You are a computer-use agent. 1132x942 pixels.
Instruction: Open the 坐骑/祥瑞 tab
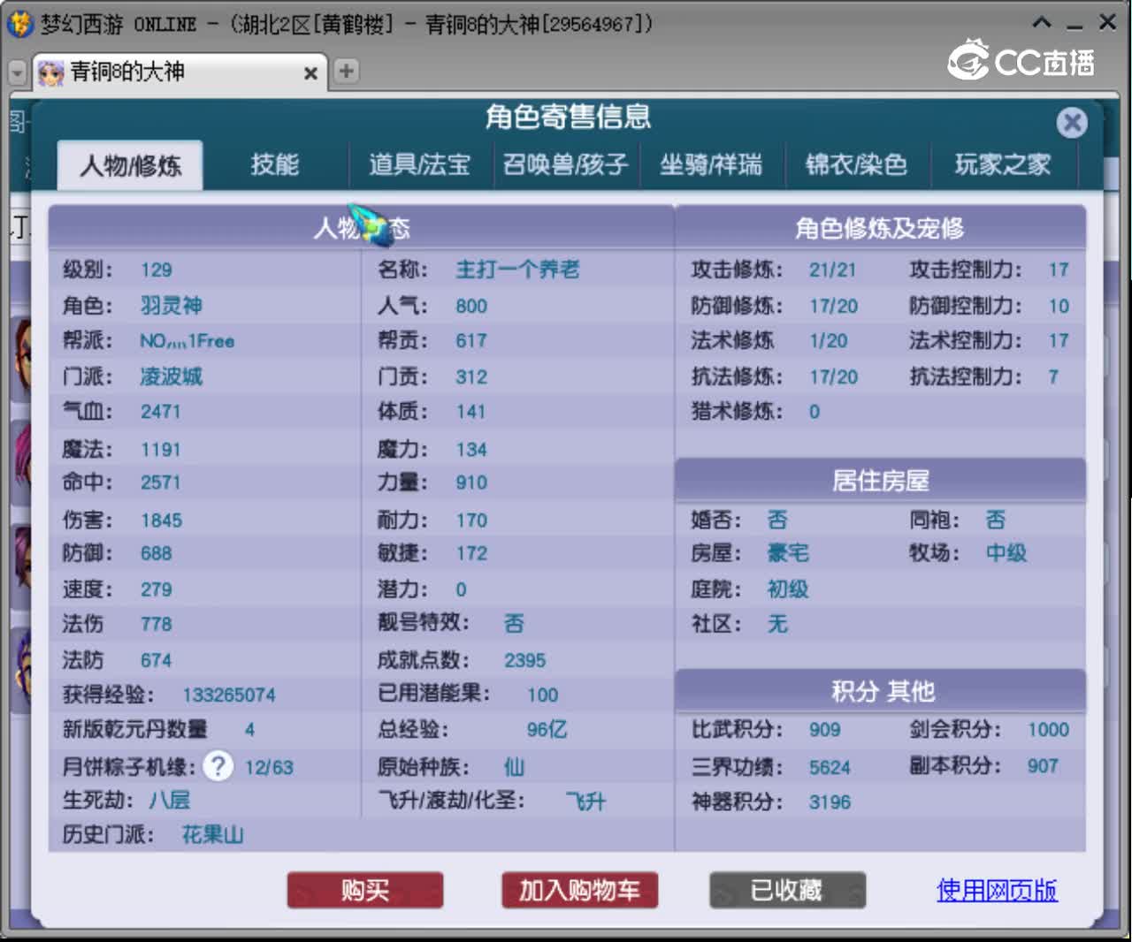tap(710, 164)
